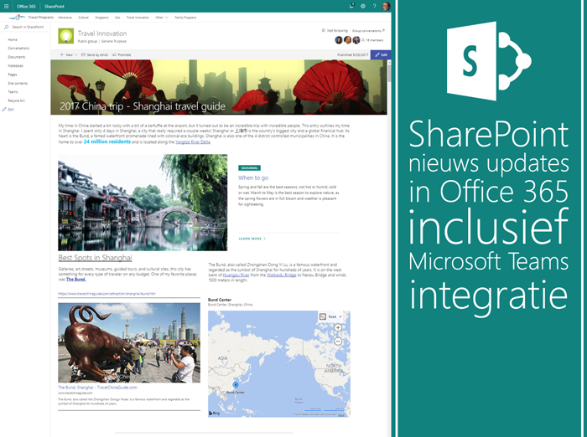Open Family Programs in the top navigation

(185, 18)
